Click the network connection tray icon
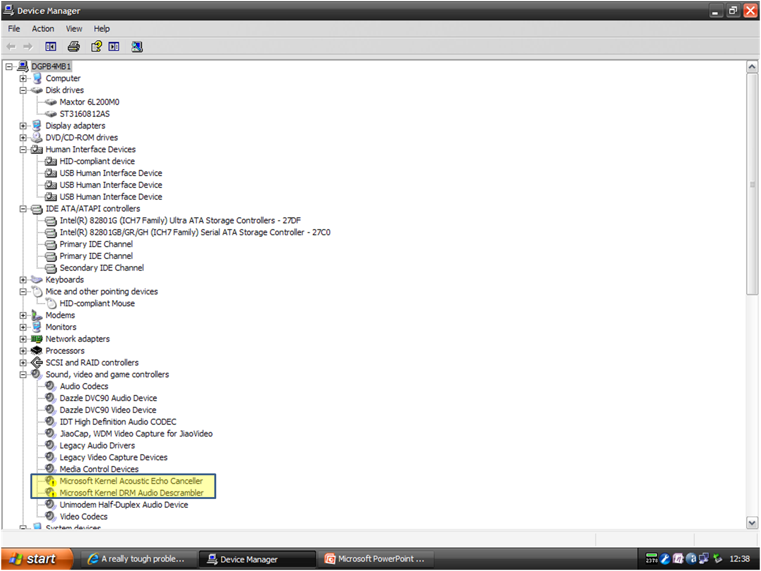This screenshot has width=761, height=571. click(x=704, y=559)
